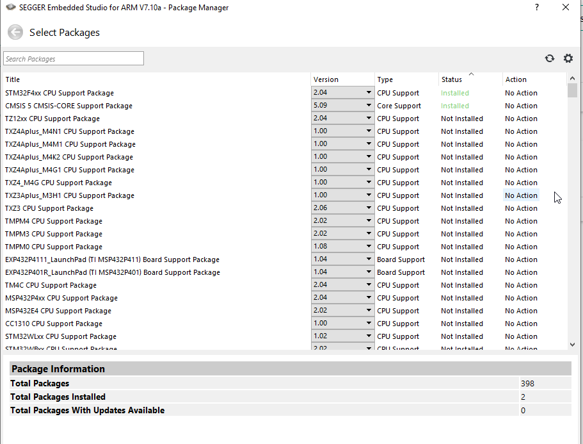The image size is (583, 444).
Task: Click the help question mark button
Action: pyautogui.click(x=537, y=7)
